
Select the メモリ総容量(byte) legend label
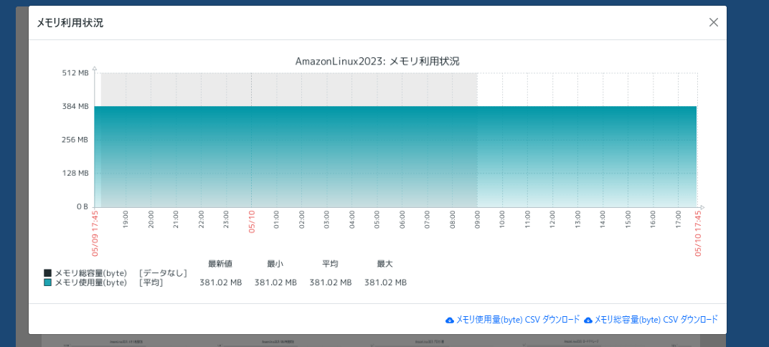coord(90,273)
